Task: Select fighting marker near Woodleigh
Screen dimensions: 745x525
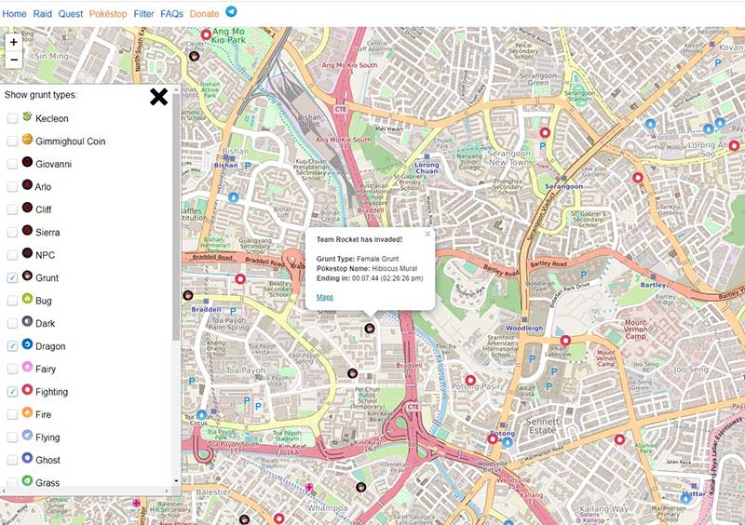Action: coord(565,340)
